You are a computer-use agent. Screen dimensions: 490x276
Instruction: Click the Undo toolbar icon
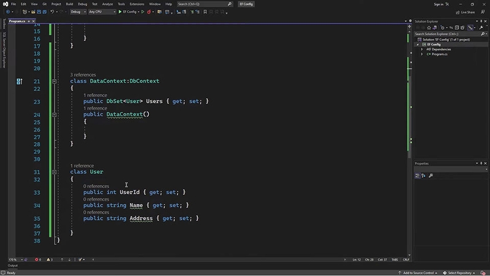[x=52, y=12]
